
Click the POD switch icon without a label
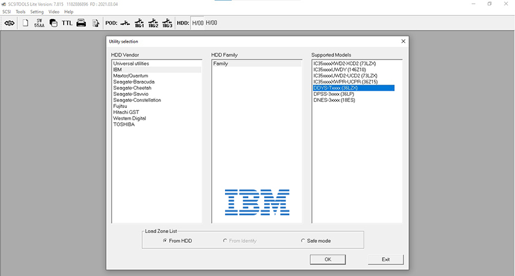point(125,23)
